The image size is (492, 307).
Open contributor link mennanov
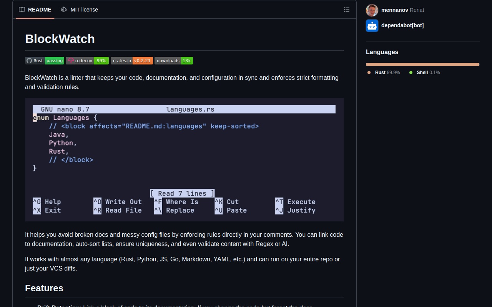tap(394, 10)
